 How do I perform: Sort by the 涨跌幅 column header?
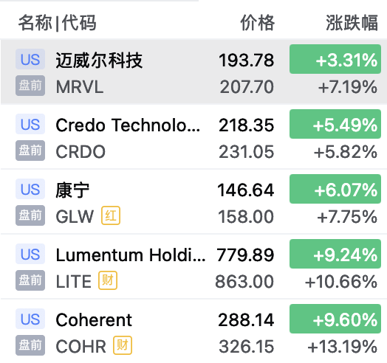pos(352,23)
